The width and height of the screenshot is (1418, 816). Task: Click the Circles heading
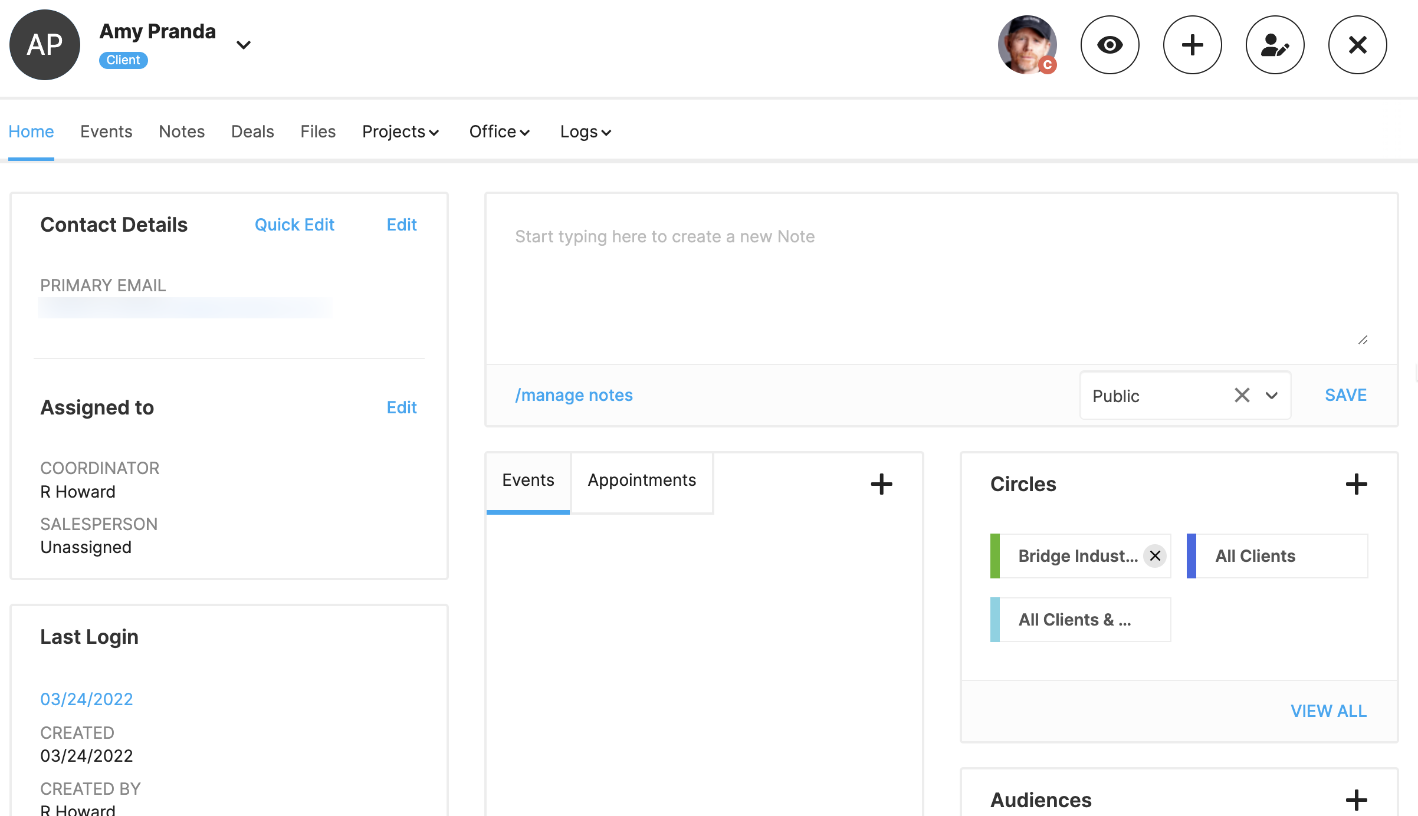tap(1023, 484)
